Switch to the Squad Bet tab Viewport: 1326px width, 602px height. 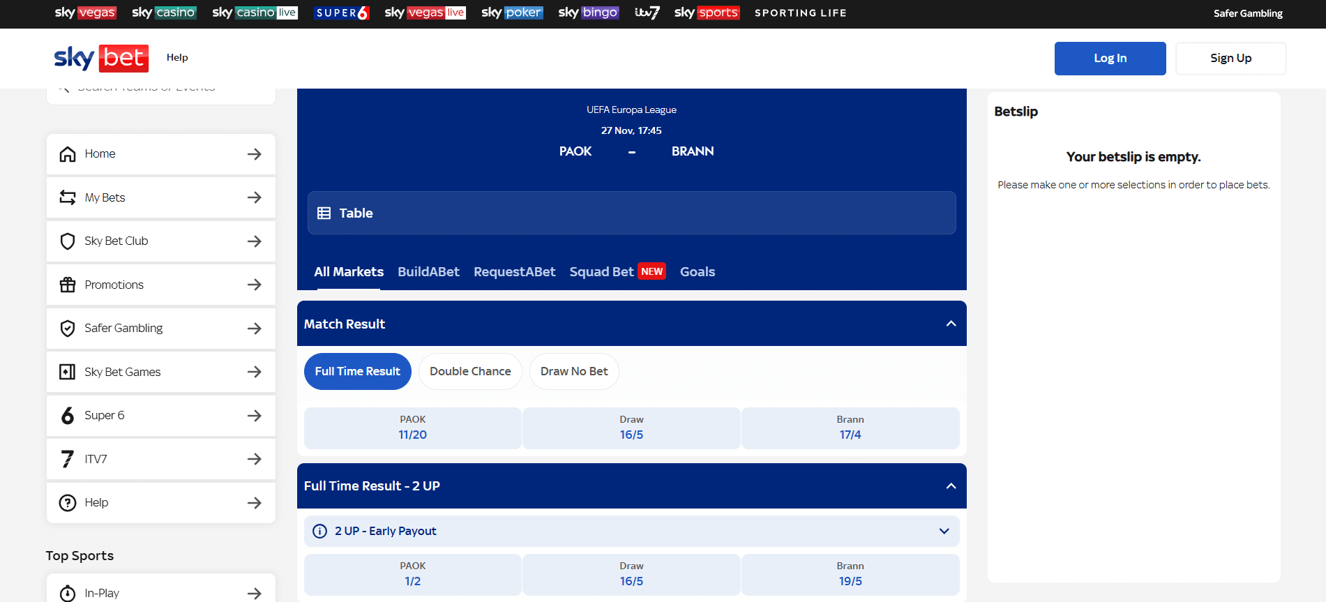click(x=617, y=272)
